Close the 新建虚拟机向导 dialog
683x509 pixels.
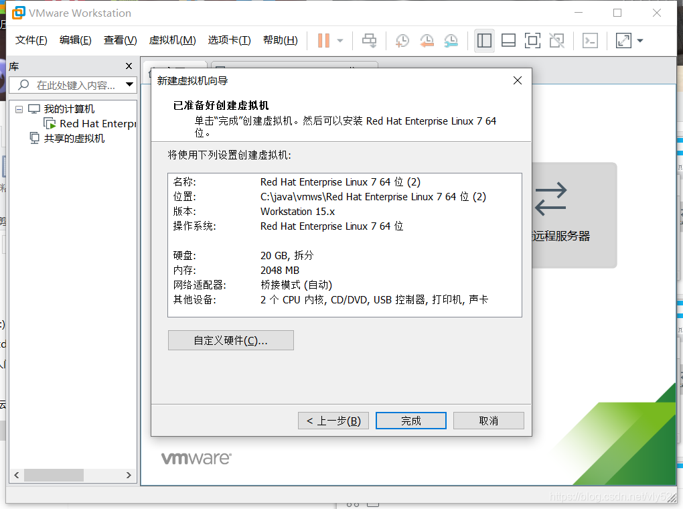coord(518,80)
